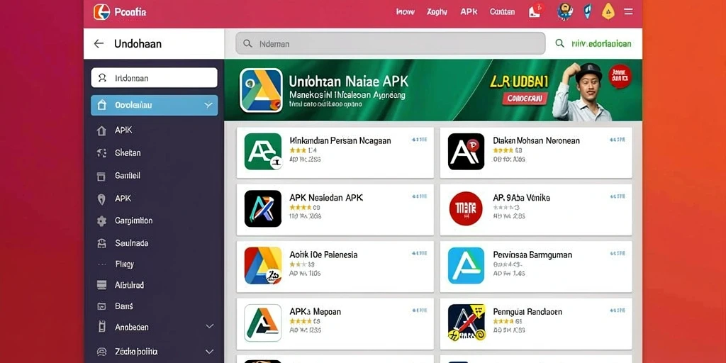Click the blue character avatar icon in header
Viewport: 726px width, 363px height.
pyautogui.click(x=564, y=11)
